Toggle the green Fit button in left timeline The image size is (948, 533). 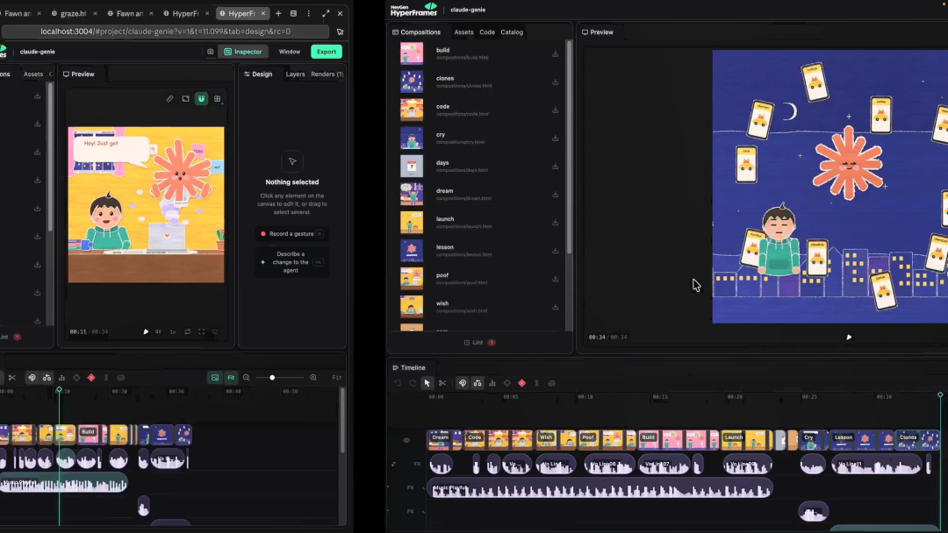pos(231,377)
